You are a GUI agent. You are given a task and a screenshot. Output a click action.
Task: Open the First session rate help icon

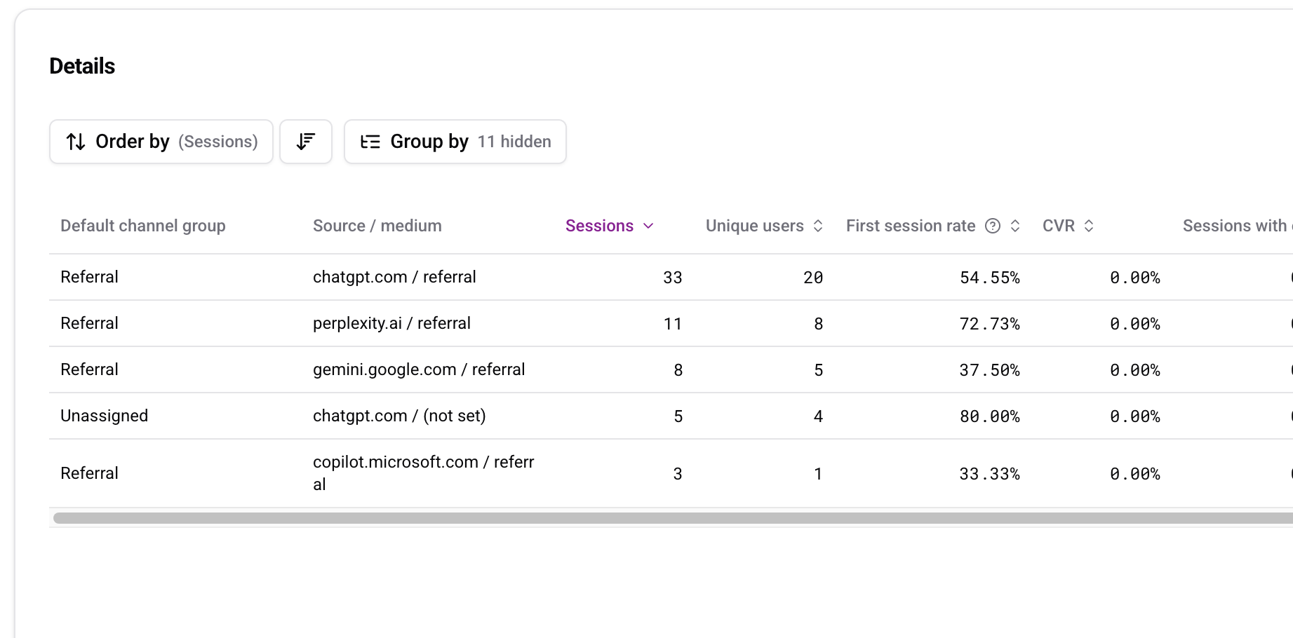click(993, 226)
